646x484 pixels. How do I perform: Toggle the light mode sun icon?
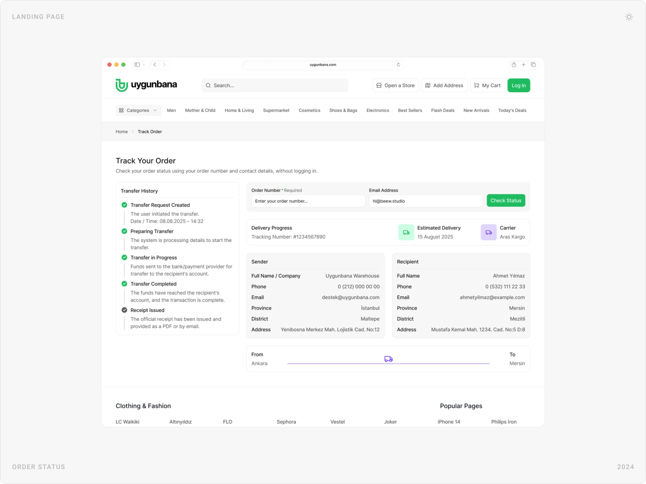pos(629,17)
